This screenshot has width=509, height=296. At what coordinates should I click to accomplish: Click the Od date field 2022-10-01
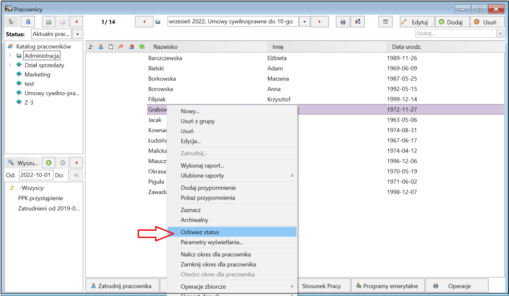36,175
